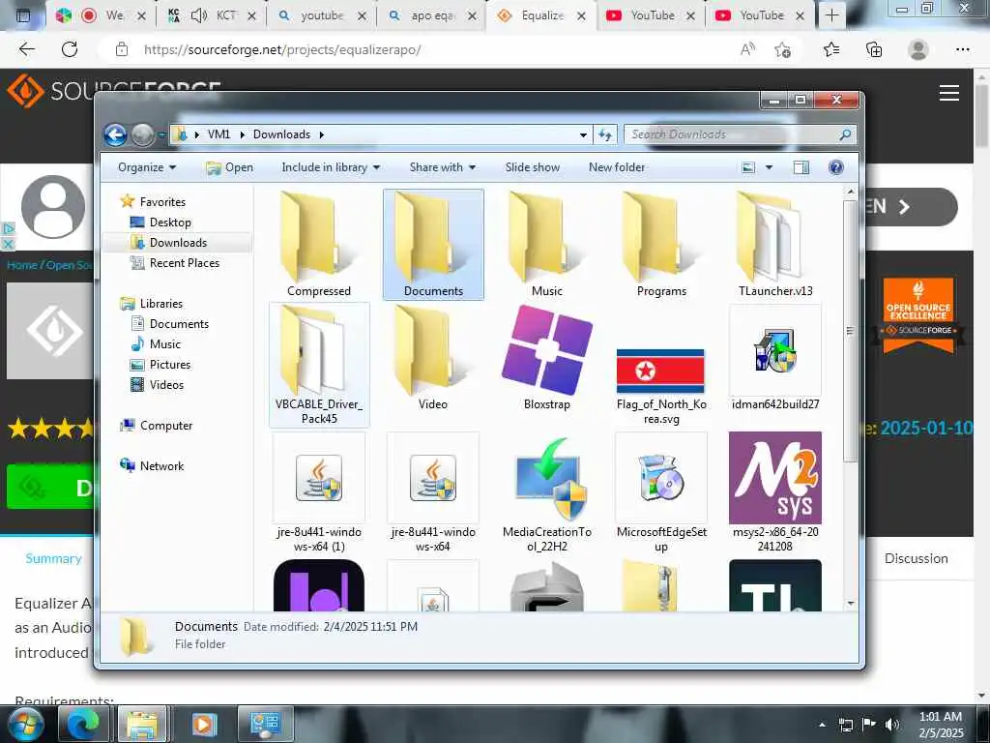Click the browser address bar URL
Viewport: 990px width, 743px height.
pos(282,50)
